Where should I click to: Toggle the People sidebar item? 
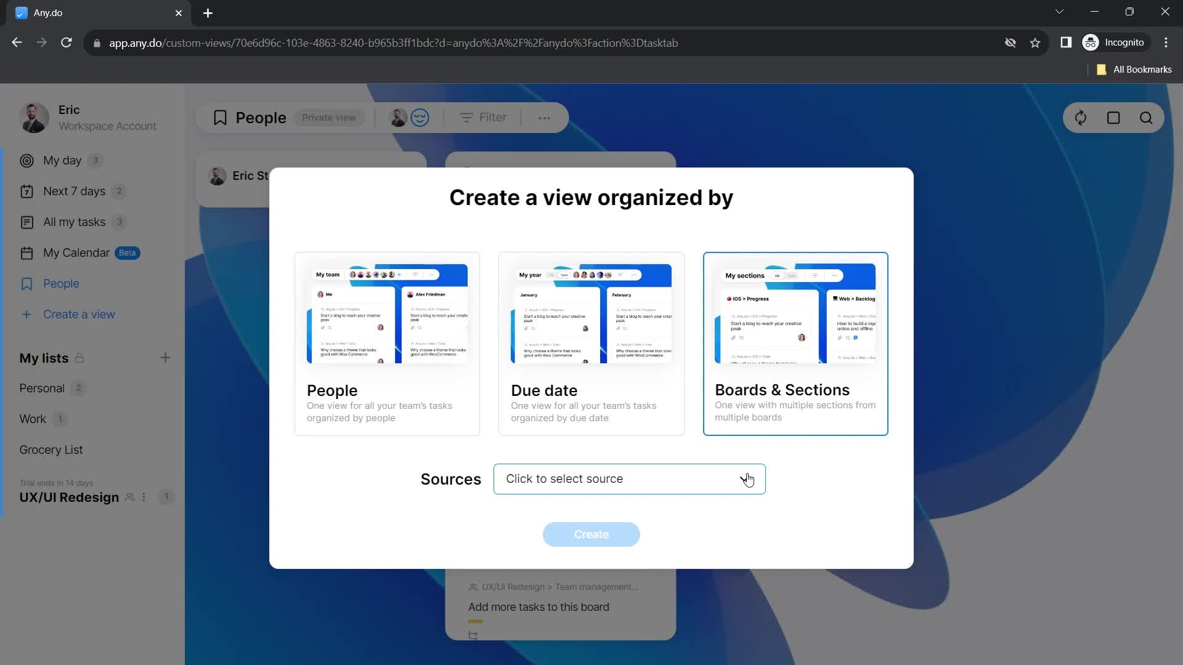click(x=61, y=283)
